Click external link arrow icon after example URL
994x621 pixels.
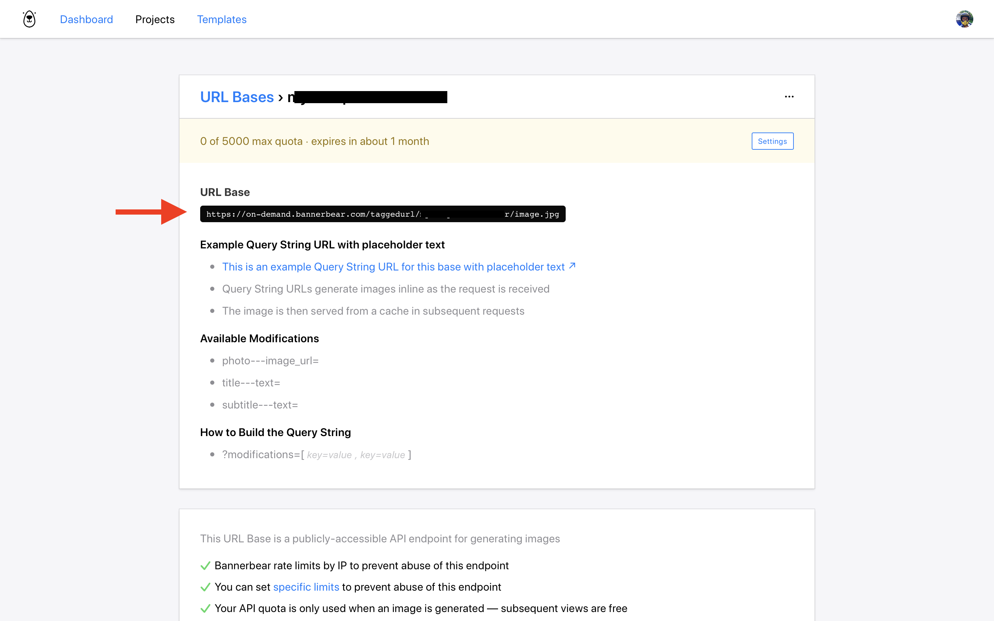pyautogui.click(x=572, y=266)
